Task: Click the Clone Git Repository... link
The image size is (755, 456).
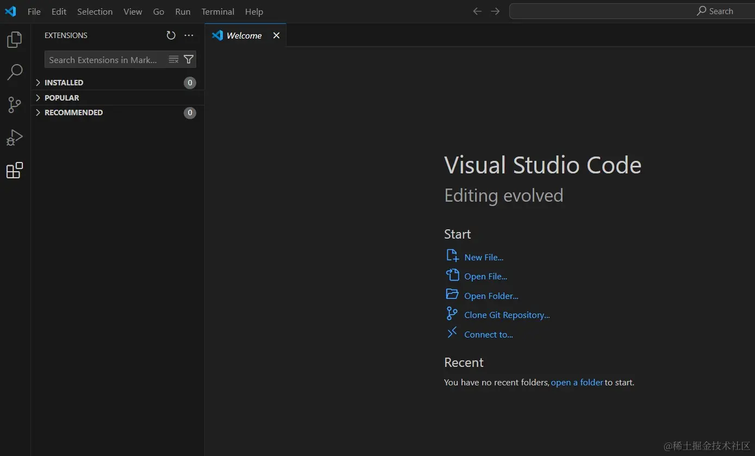Action: point(507,315)
